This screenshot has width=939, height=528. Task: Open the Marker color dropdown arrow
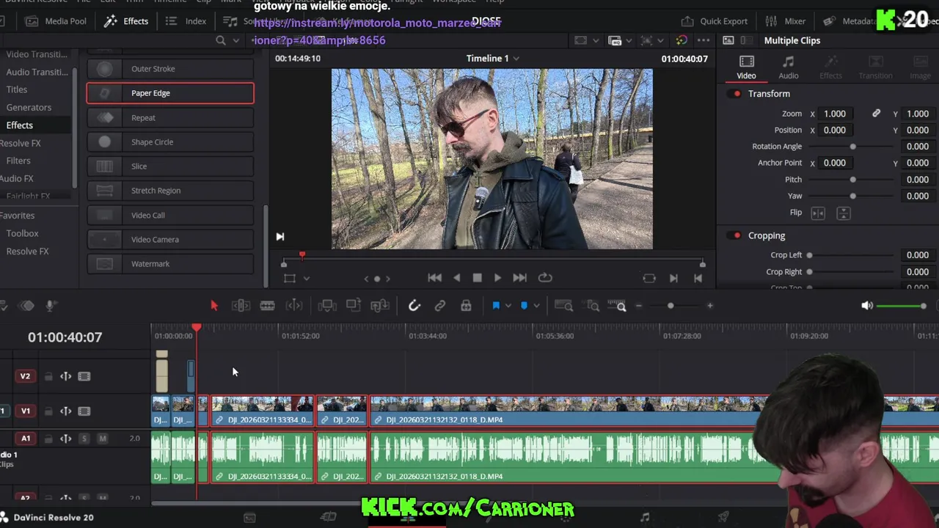click(536, 306)
